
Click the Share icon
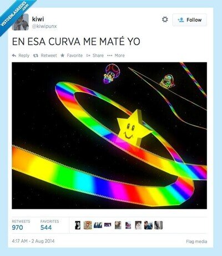88,56
